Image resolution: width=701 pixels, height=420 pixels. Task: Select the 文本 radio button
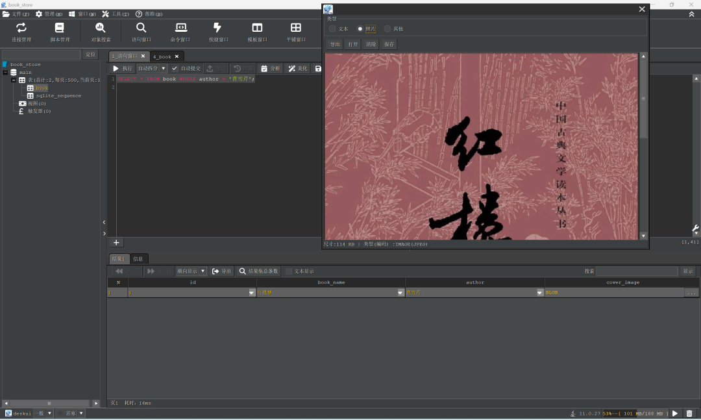333,29
